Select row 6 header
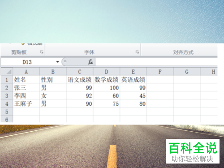The image size is (224, 168). [7, 119]
